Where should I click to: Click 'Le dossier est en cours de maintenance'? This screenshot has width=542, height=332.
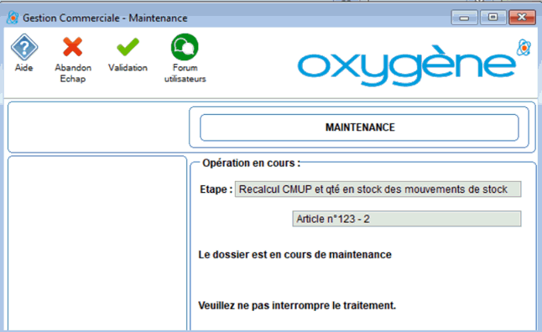294,255
